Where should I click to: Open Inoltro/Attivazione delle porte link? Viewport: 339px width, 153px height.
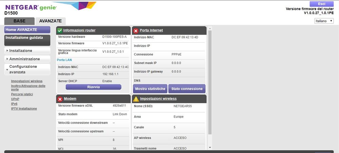click(x=28, y=88)
